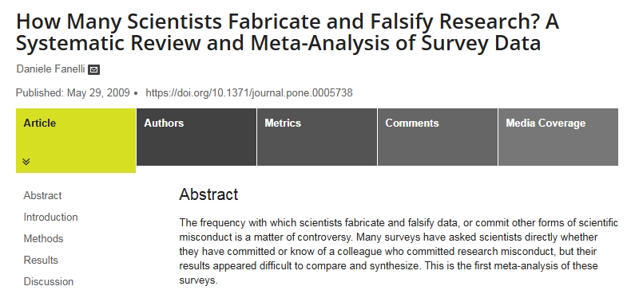Screen dimensions: 635x294
Task: Expand the Article tab double-chevron arrow
Action: [x=26, y=162]
